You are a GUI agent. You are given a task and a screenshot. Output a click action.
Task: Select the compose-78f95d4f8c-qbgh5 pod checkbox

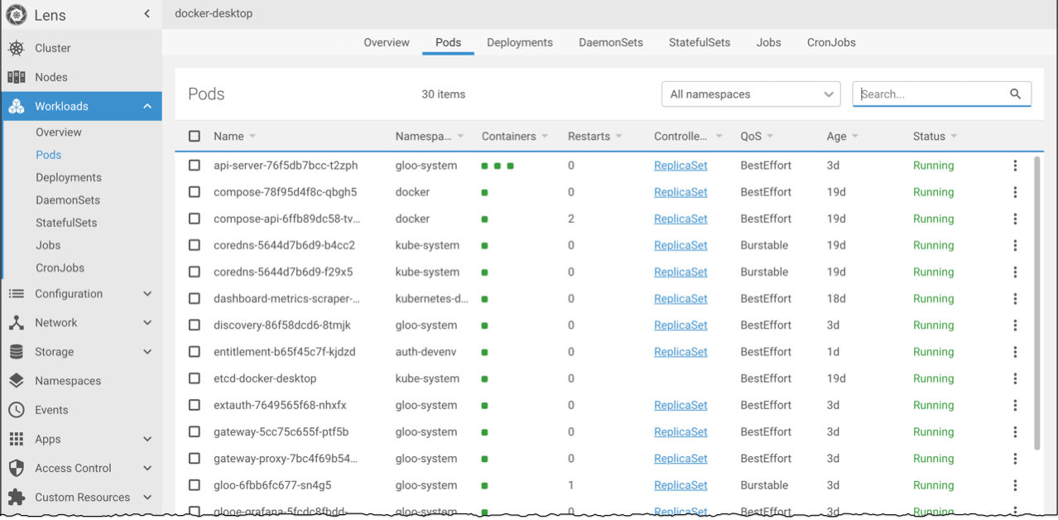coord(195,192)
